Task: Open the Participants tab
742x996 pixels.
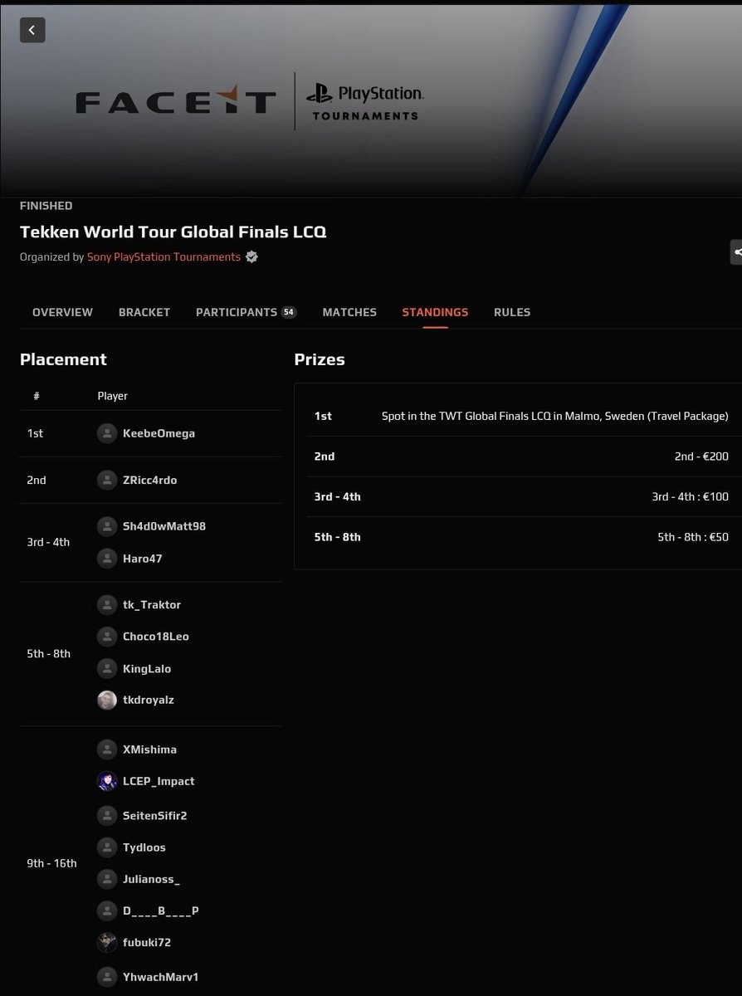Action: coord(246,312)
